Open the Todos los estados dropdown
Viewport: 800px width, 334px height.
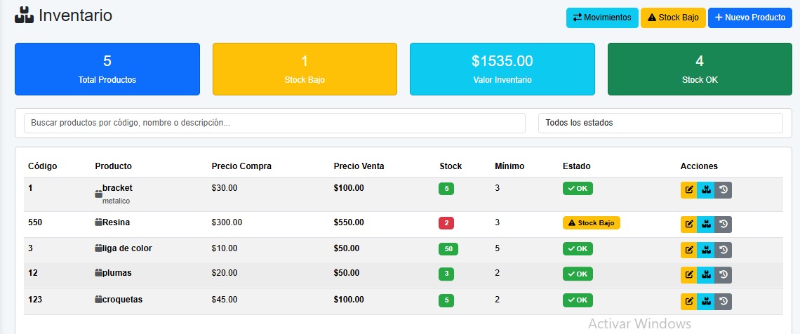[x=660, y=123]
